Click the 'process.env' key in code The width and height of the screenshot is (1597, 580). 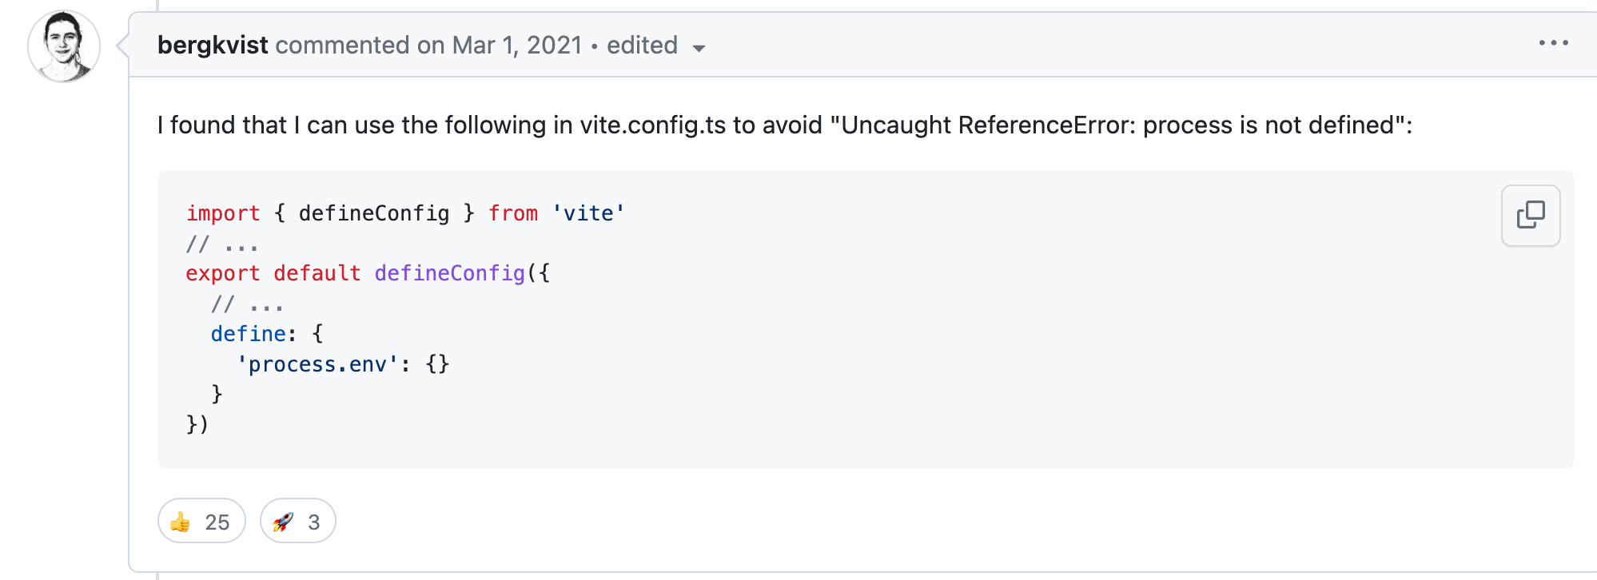[x=317, y=364]
